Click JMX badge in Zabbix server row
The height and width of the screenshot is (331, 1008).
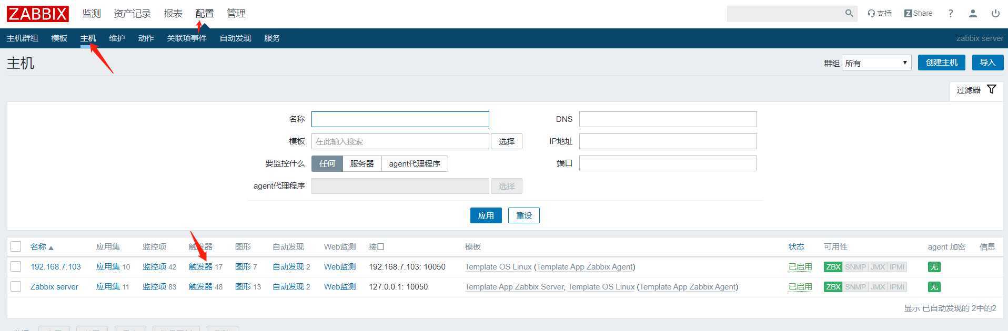(878, 287)
